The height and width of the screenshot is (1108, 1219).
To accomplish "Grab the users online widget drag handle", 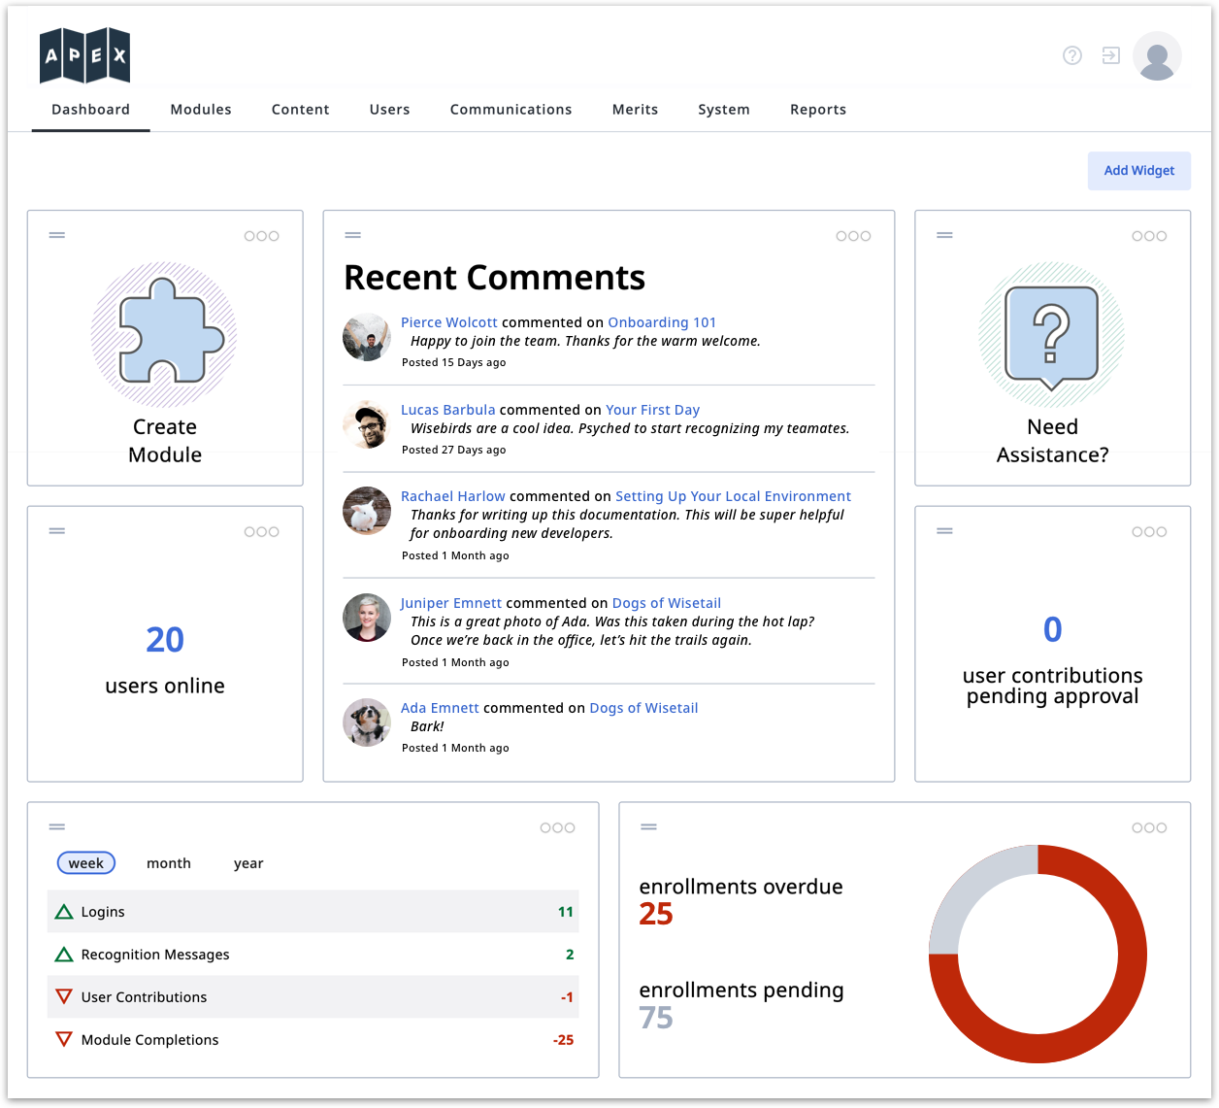I will point(57,531).
